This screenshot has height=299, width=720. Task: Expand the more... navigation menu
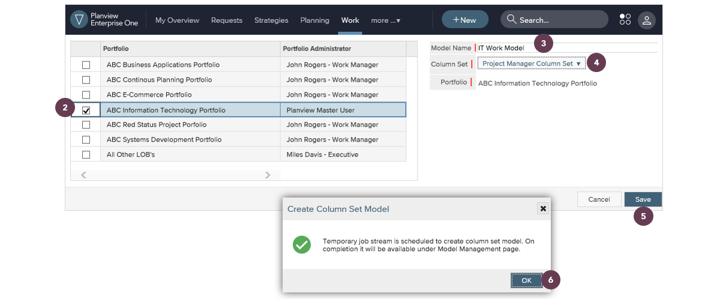click(x=385, y=20)
